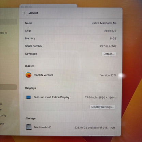Open Display Settings button
The height and width of the screenshot is (142, 142).
[102, 107]
